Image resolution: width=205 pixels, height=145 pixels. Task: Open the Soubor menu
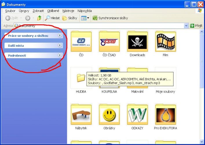point(10,11)
